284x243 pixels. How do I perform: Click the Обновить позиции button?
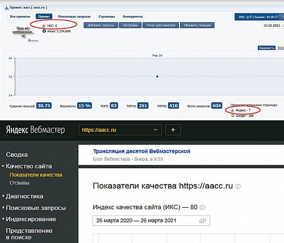coord(197,25)
